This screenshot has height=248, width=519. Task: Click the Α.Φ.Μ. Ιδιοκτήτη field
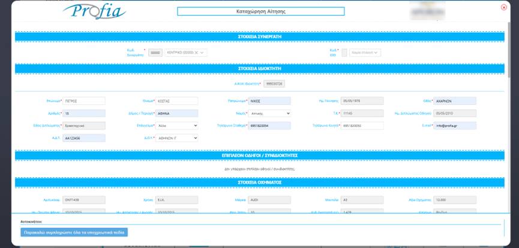coord(274,84)
